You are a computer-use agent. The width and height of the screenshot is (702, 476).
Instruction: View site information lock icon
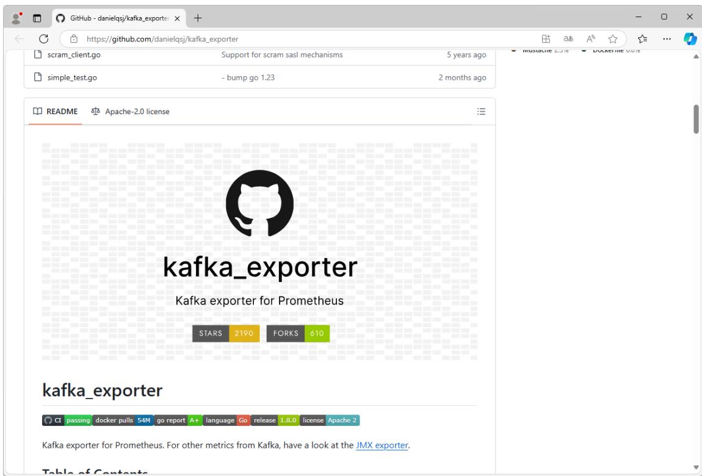[74, 39]
